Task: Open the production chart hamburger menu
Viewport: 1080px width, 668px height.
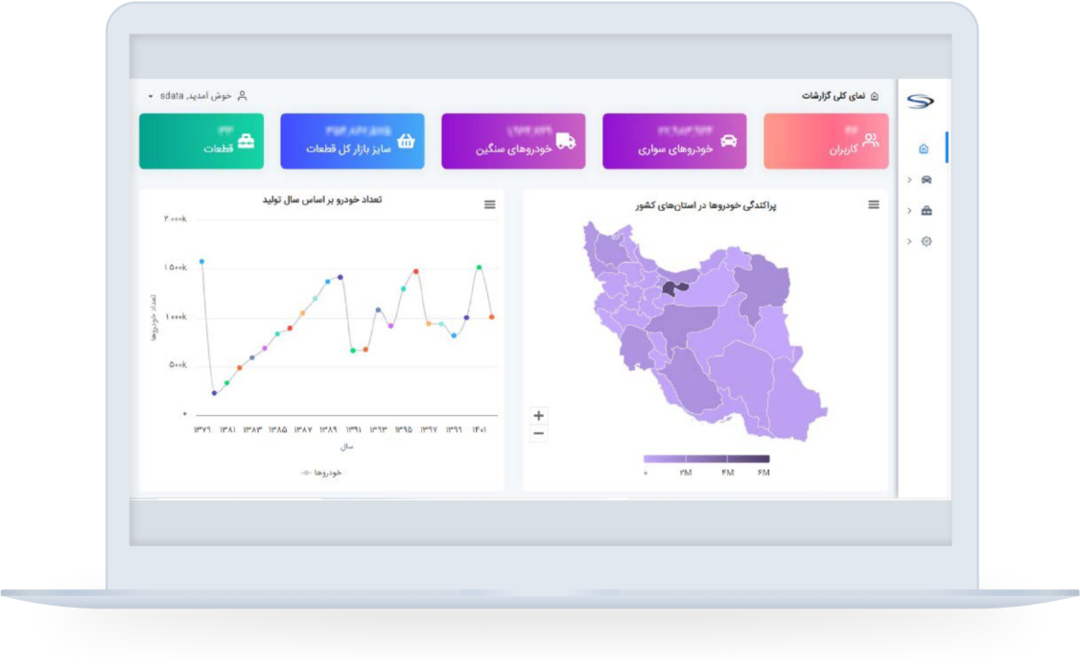Action: point(490,204)
